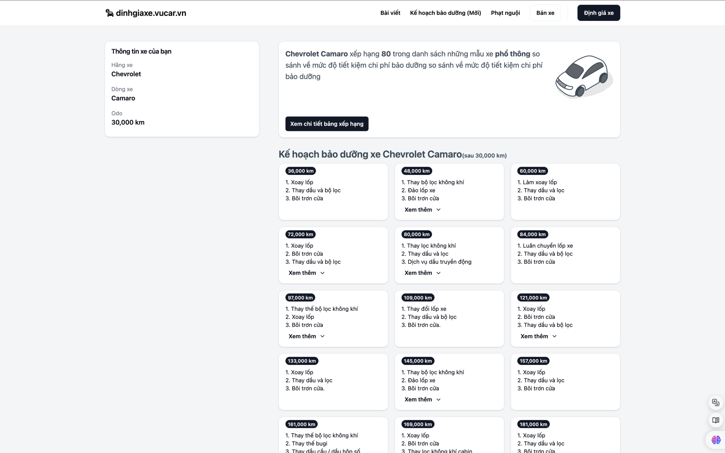725x453 pixels.
Task: Click the 169,000 km badge
Action: [x=418, y=424]
